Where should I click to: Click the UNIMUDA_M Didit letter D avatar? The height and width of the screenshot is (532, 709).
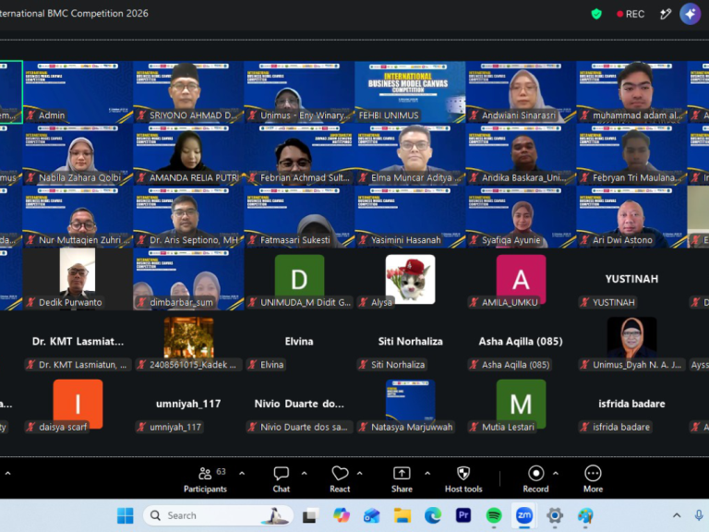click(299, 279)
